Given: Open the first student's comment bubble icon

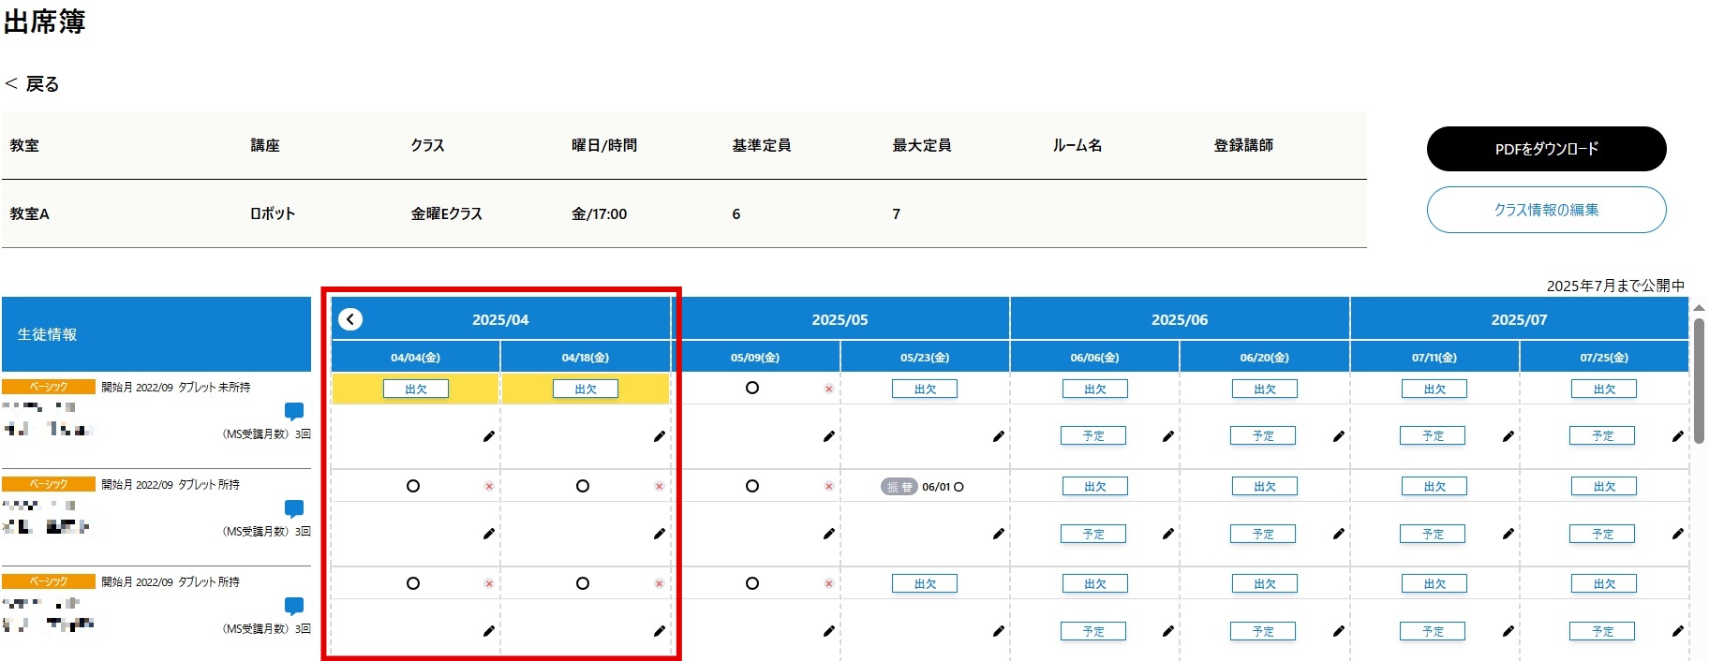Looking at the screenshot, I should 294,411.
